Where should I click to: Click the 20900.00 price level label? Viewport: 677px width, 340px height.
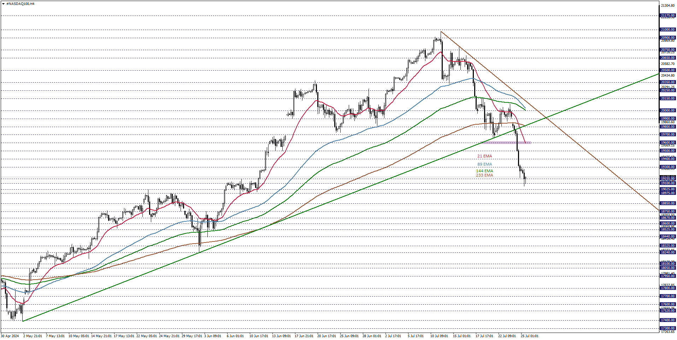click(668, 38)
